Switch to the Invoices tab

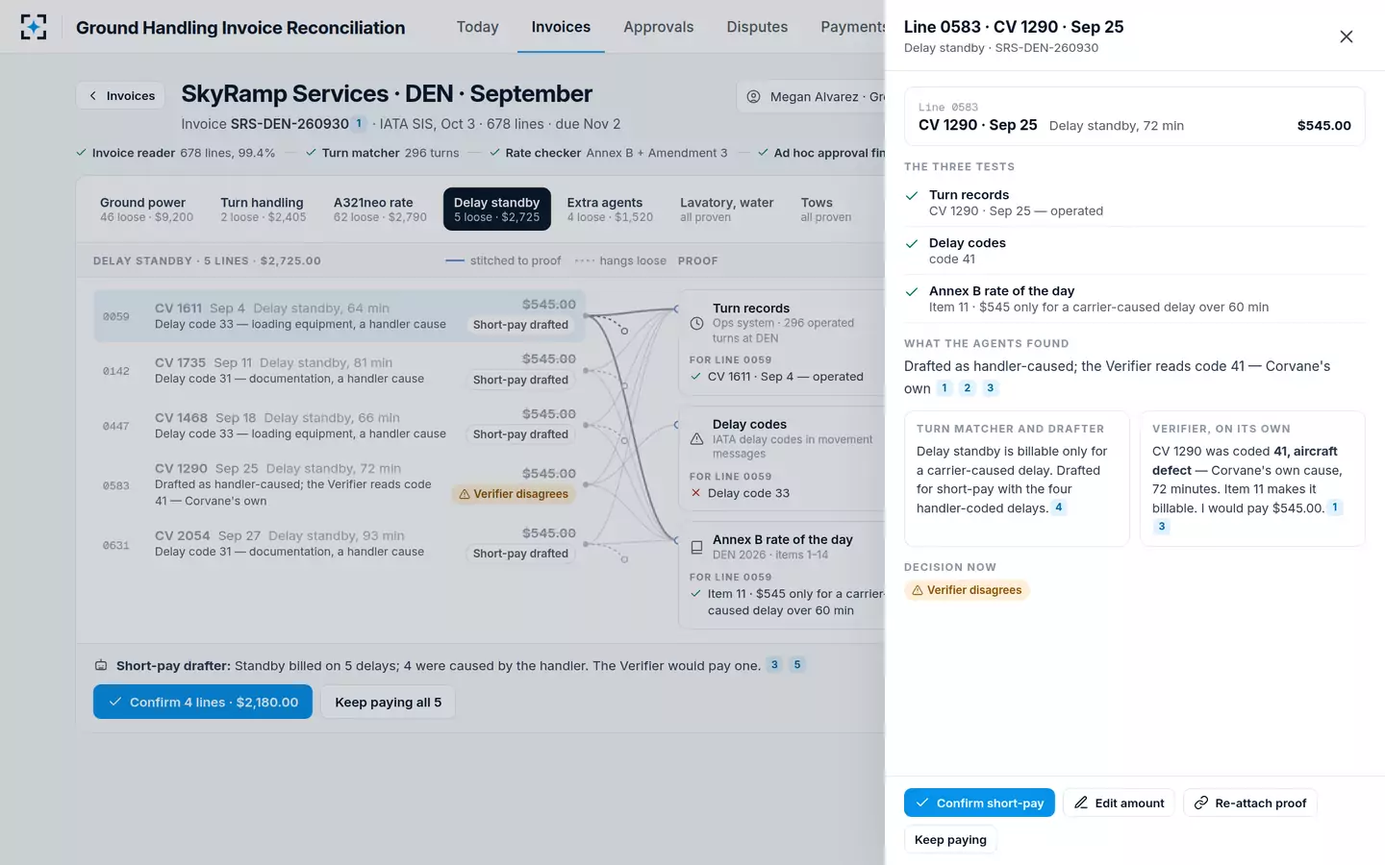coord(561,27)
